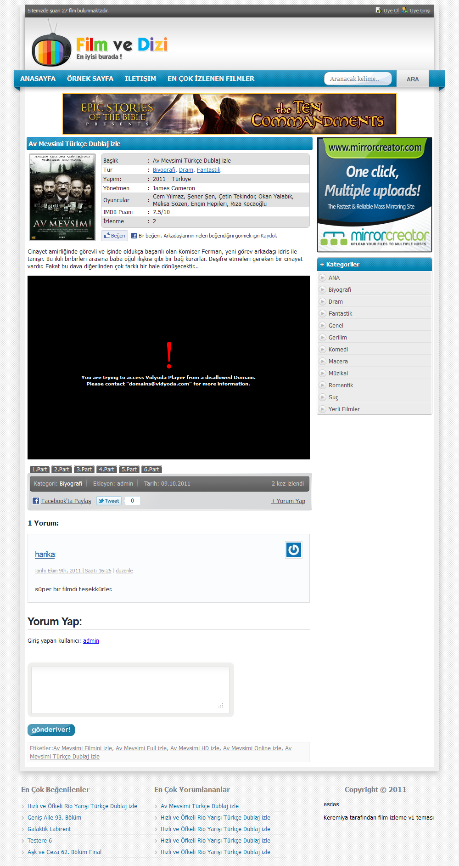This screenshot has height=866, width=459.
Task: Click the Kategori Biyografi label in info bar
Action: pyautogui.click(x=58, y=484)
